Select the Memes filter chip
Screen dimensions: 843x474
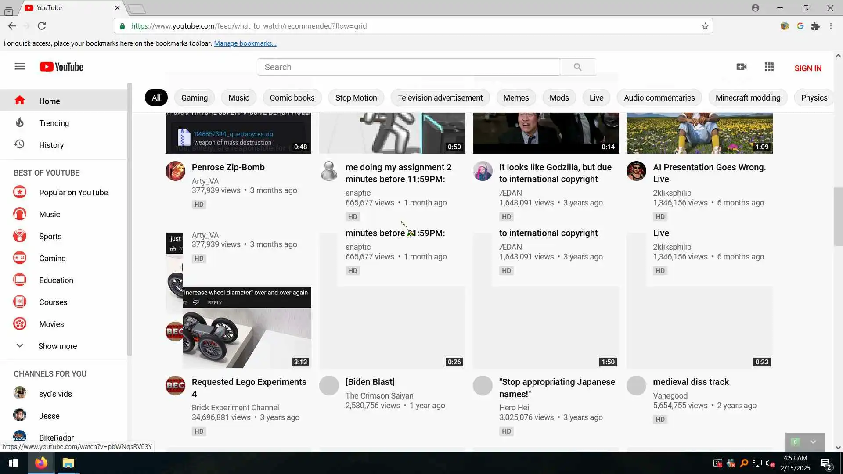515,97
